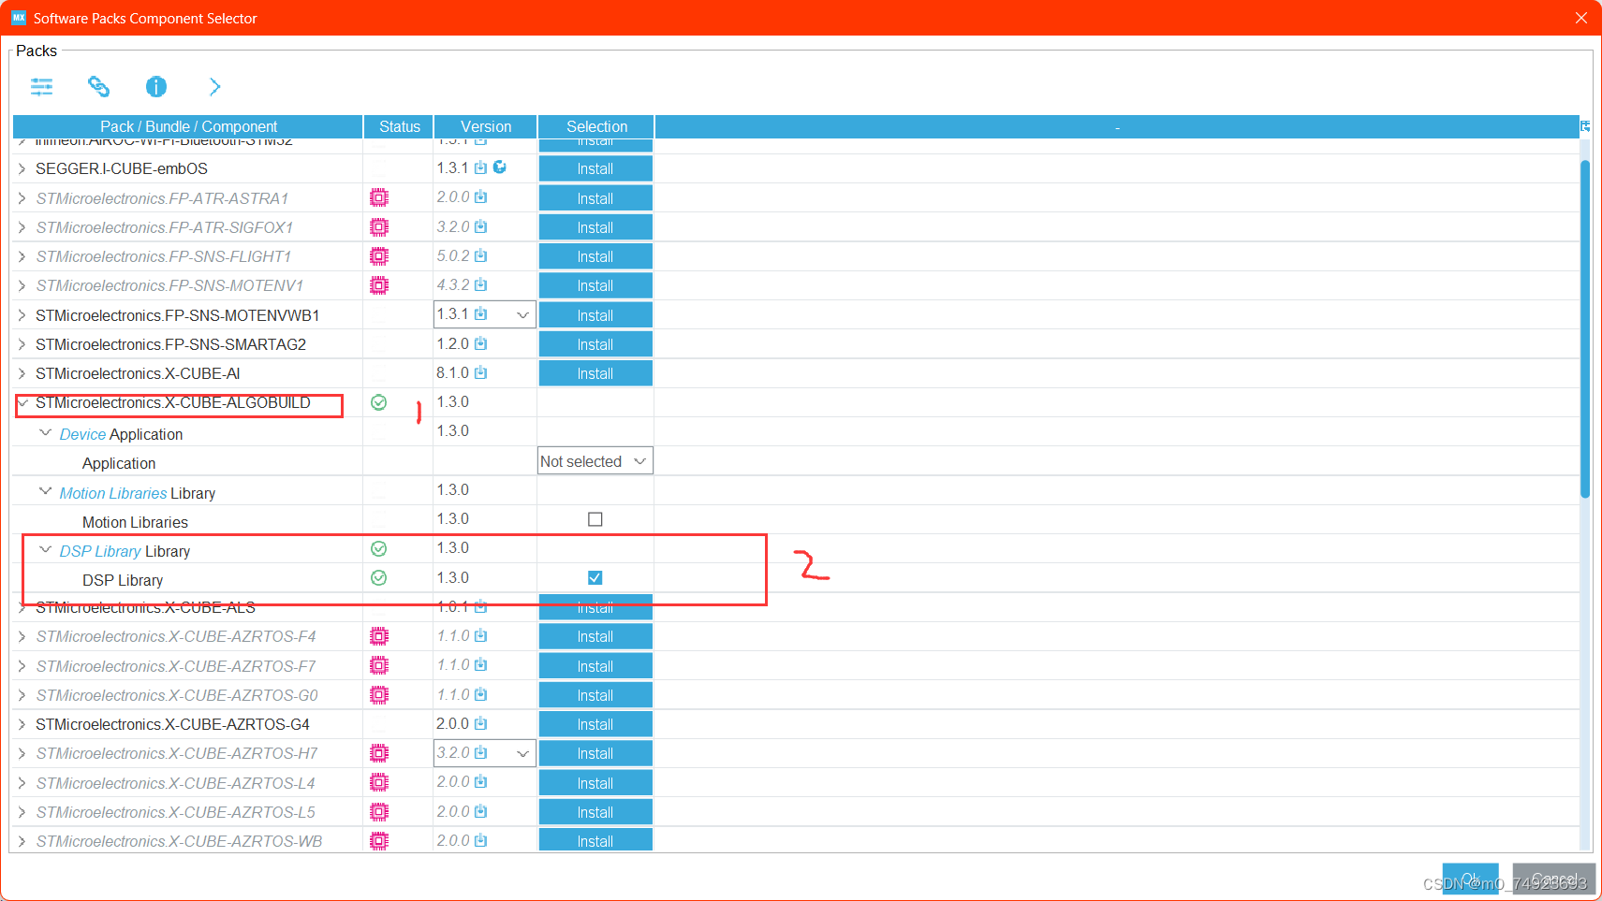The height and width of the screenshot is (901, 1602).
Task: Expand the STMicroelectronics.X-CUBE-AI pack
Action: coord(22,373)
